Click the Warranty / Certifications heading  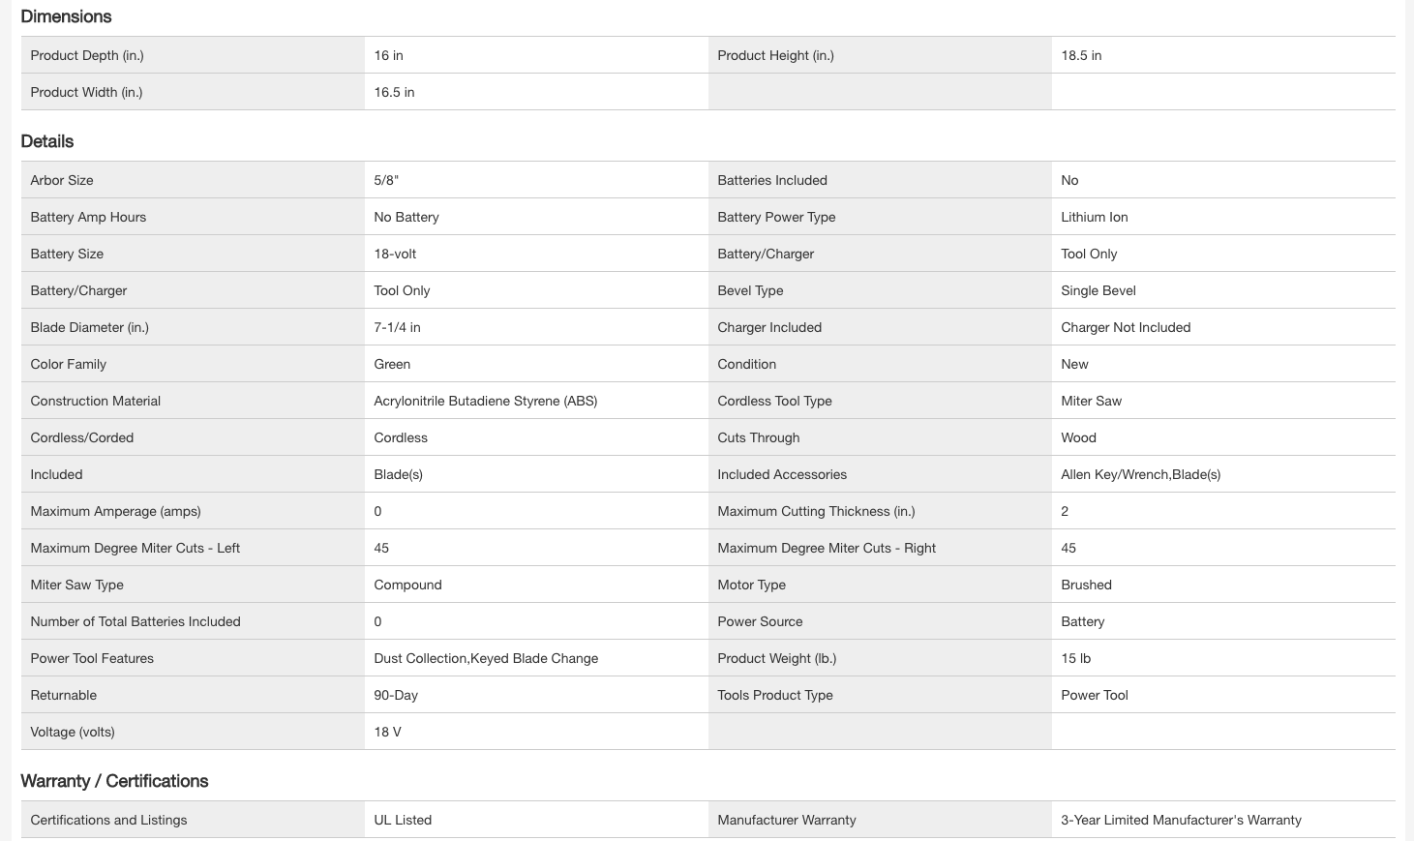click(x=114, y=781)
